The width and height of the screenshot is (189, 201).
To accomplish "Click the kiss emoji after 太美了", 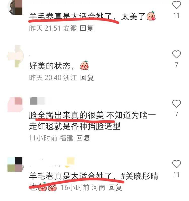I will pyautogui.click(x=151, y=16).
